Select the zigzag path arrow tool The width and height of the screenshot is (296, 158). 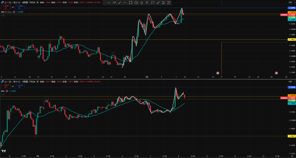point(114,3)
